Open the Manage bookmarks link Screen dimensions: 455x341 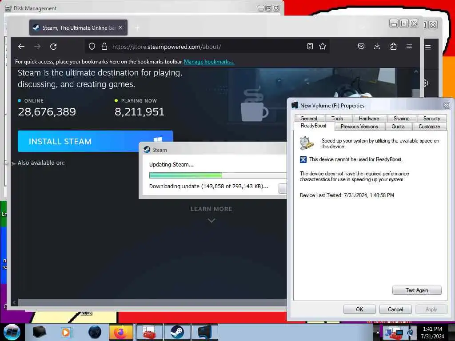pos(209,61)
